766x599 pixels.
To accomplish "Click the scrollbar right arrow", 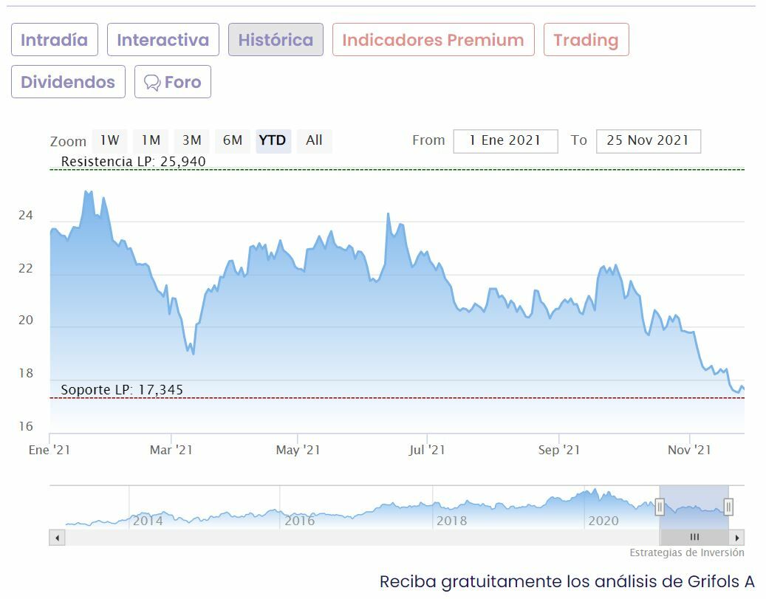I will click(737, 538).
